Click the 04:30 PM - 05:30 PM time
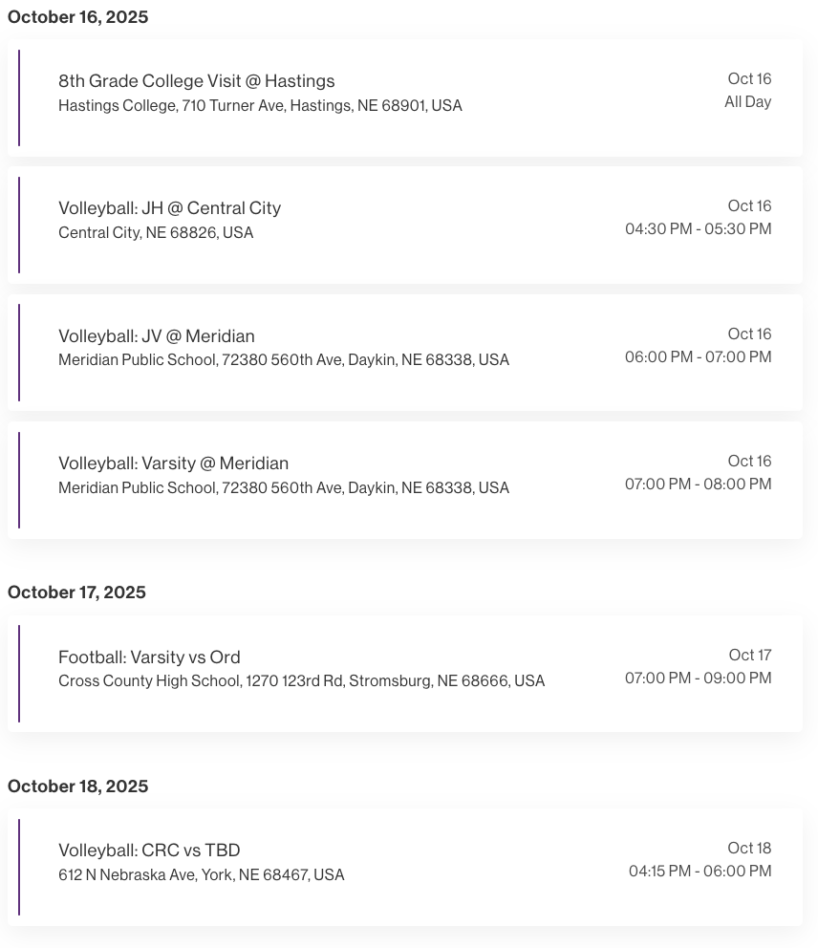Image resolution: width=818 pixels, height=948 pixels. tap(698, 229)
